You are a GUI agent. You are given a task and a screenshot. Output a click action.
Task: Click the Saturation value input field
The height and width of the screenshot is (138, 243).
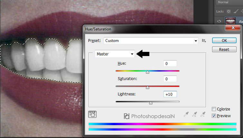(x=170, y=79)
